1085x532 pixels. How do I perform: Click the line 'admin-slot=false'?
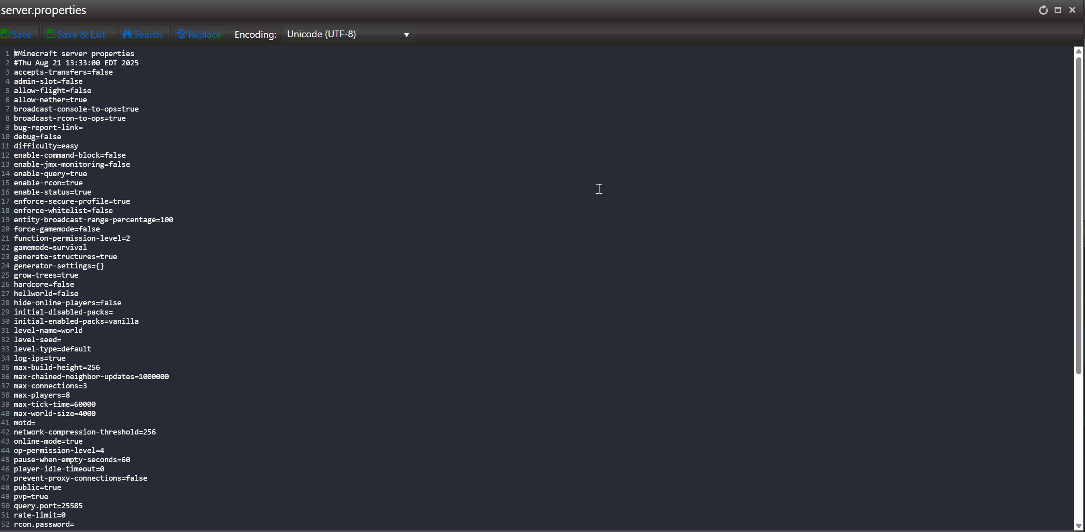(48, 81)
